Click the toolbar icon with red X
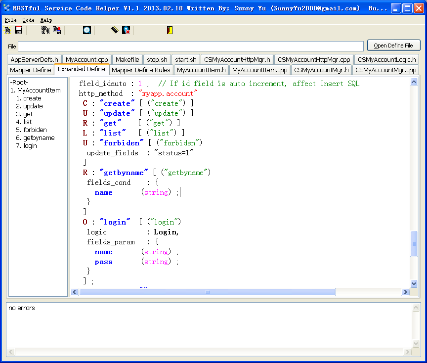 [x=126, y=30]
